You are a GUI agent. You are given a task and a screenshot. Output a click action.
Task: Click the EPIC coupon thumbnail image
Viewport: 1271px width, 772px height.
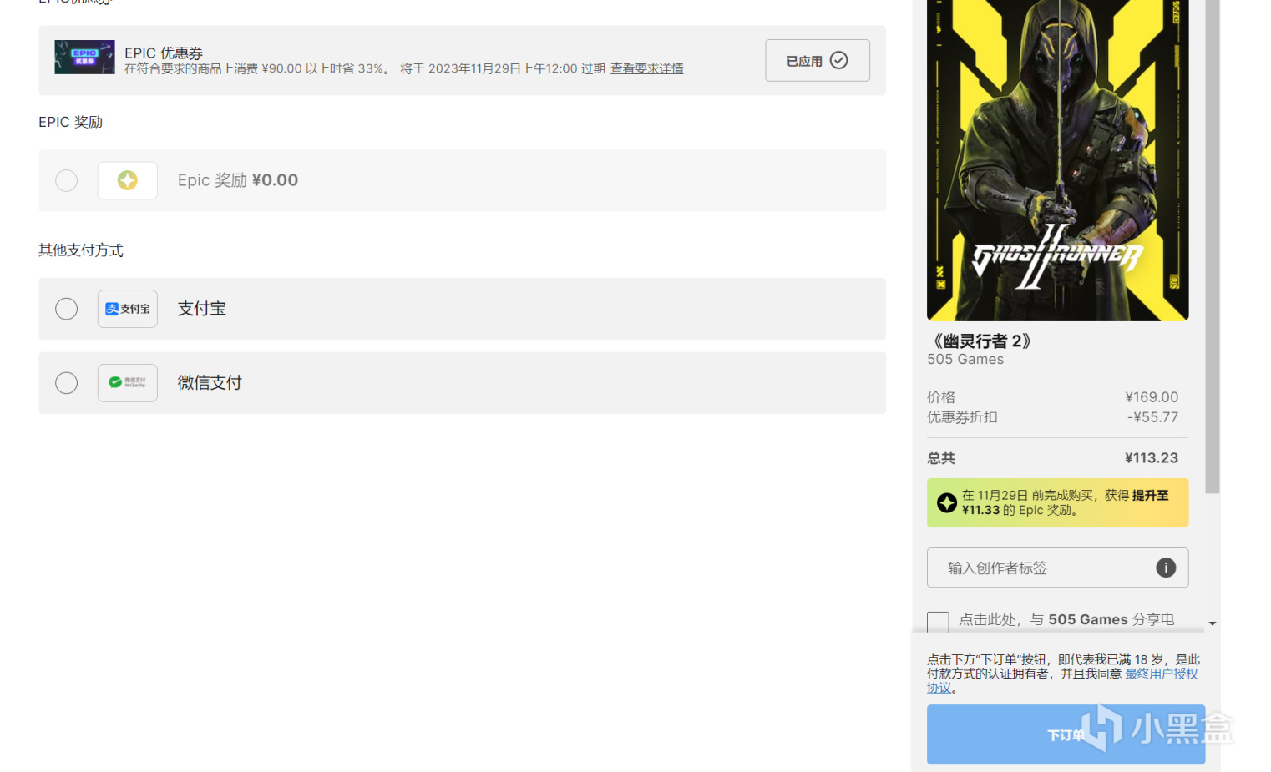tap(84, 57)
